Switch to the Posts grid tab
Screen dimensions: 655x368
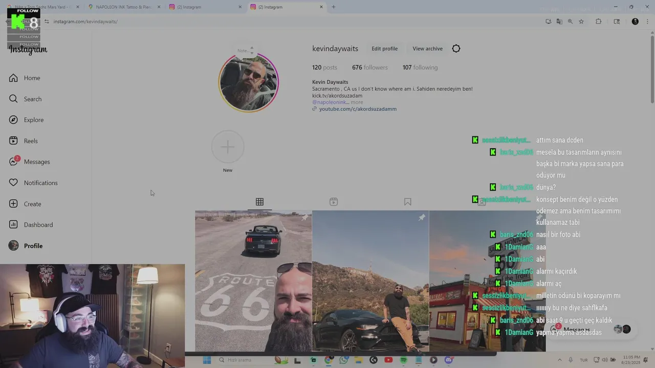pyautogui.click(x=259, y=202)
